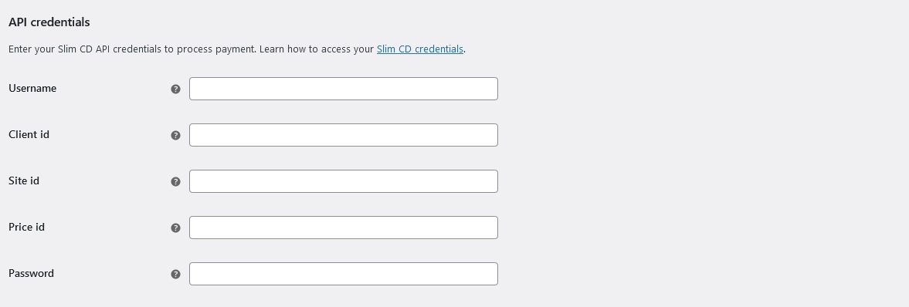Click the Price id input field
Image resolution: width=909 pixels, height=307 pixels.
coord(343,228)
